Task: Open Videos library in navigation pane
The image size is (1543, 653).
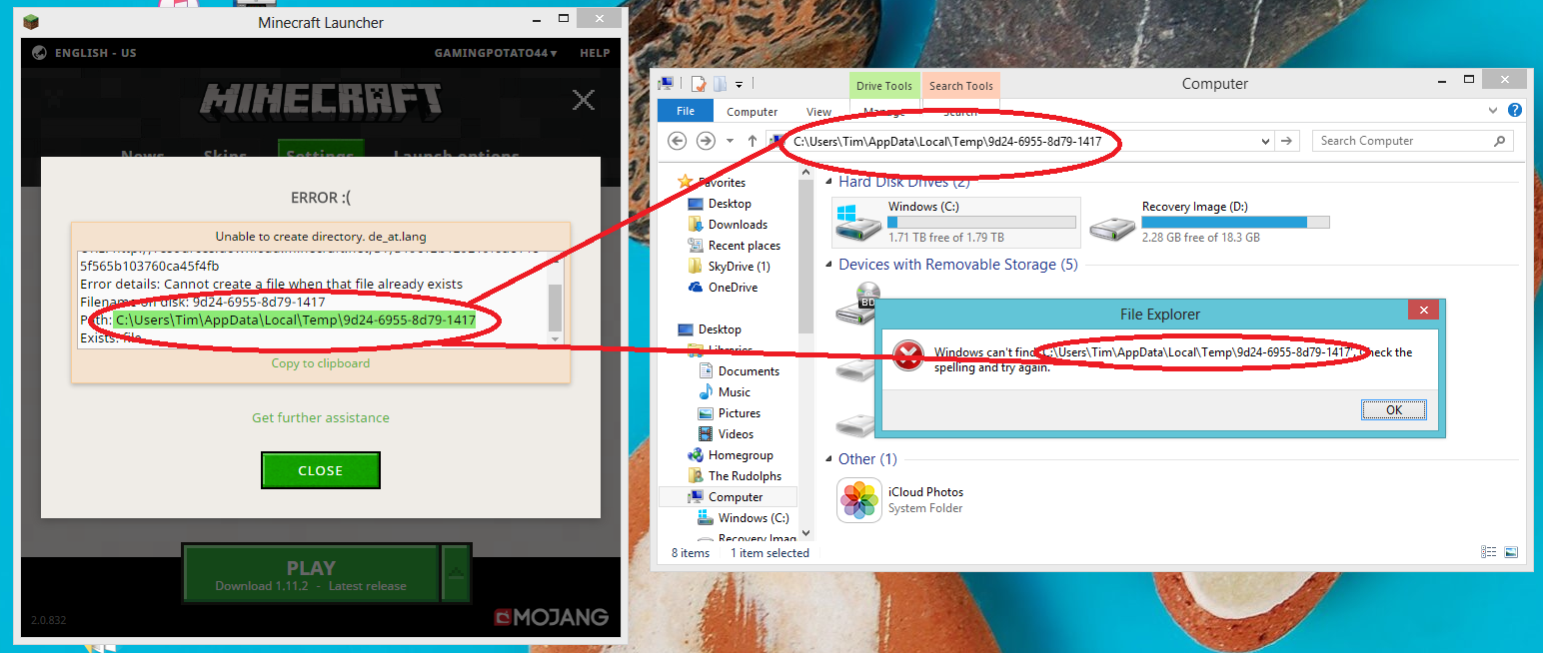Action: click(736, 434)
